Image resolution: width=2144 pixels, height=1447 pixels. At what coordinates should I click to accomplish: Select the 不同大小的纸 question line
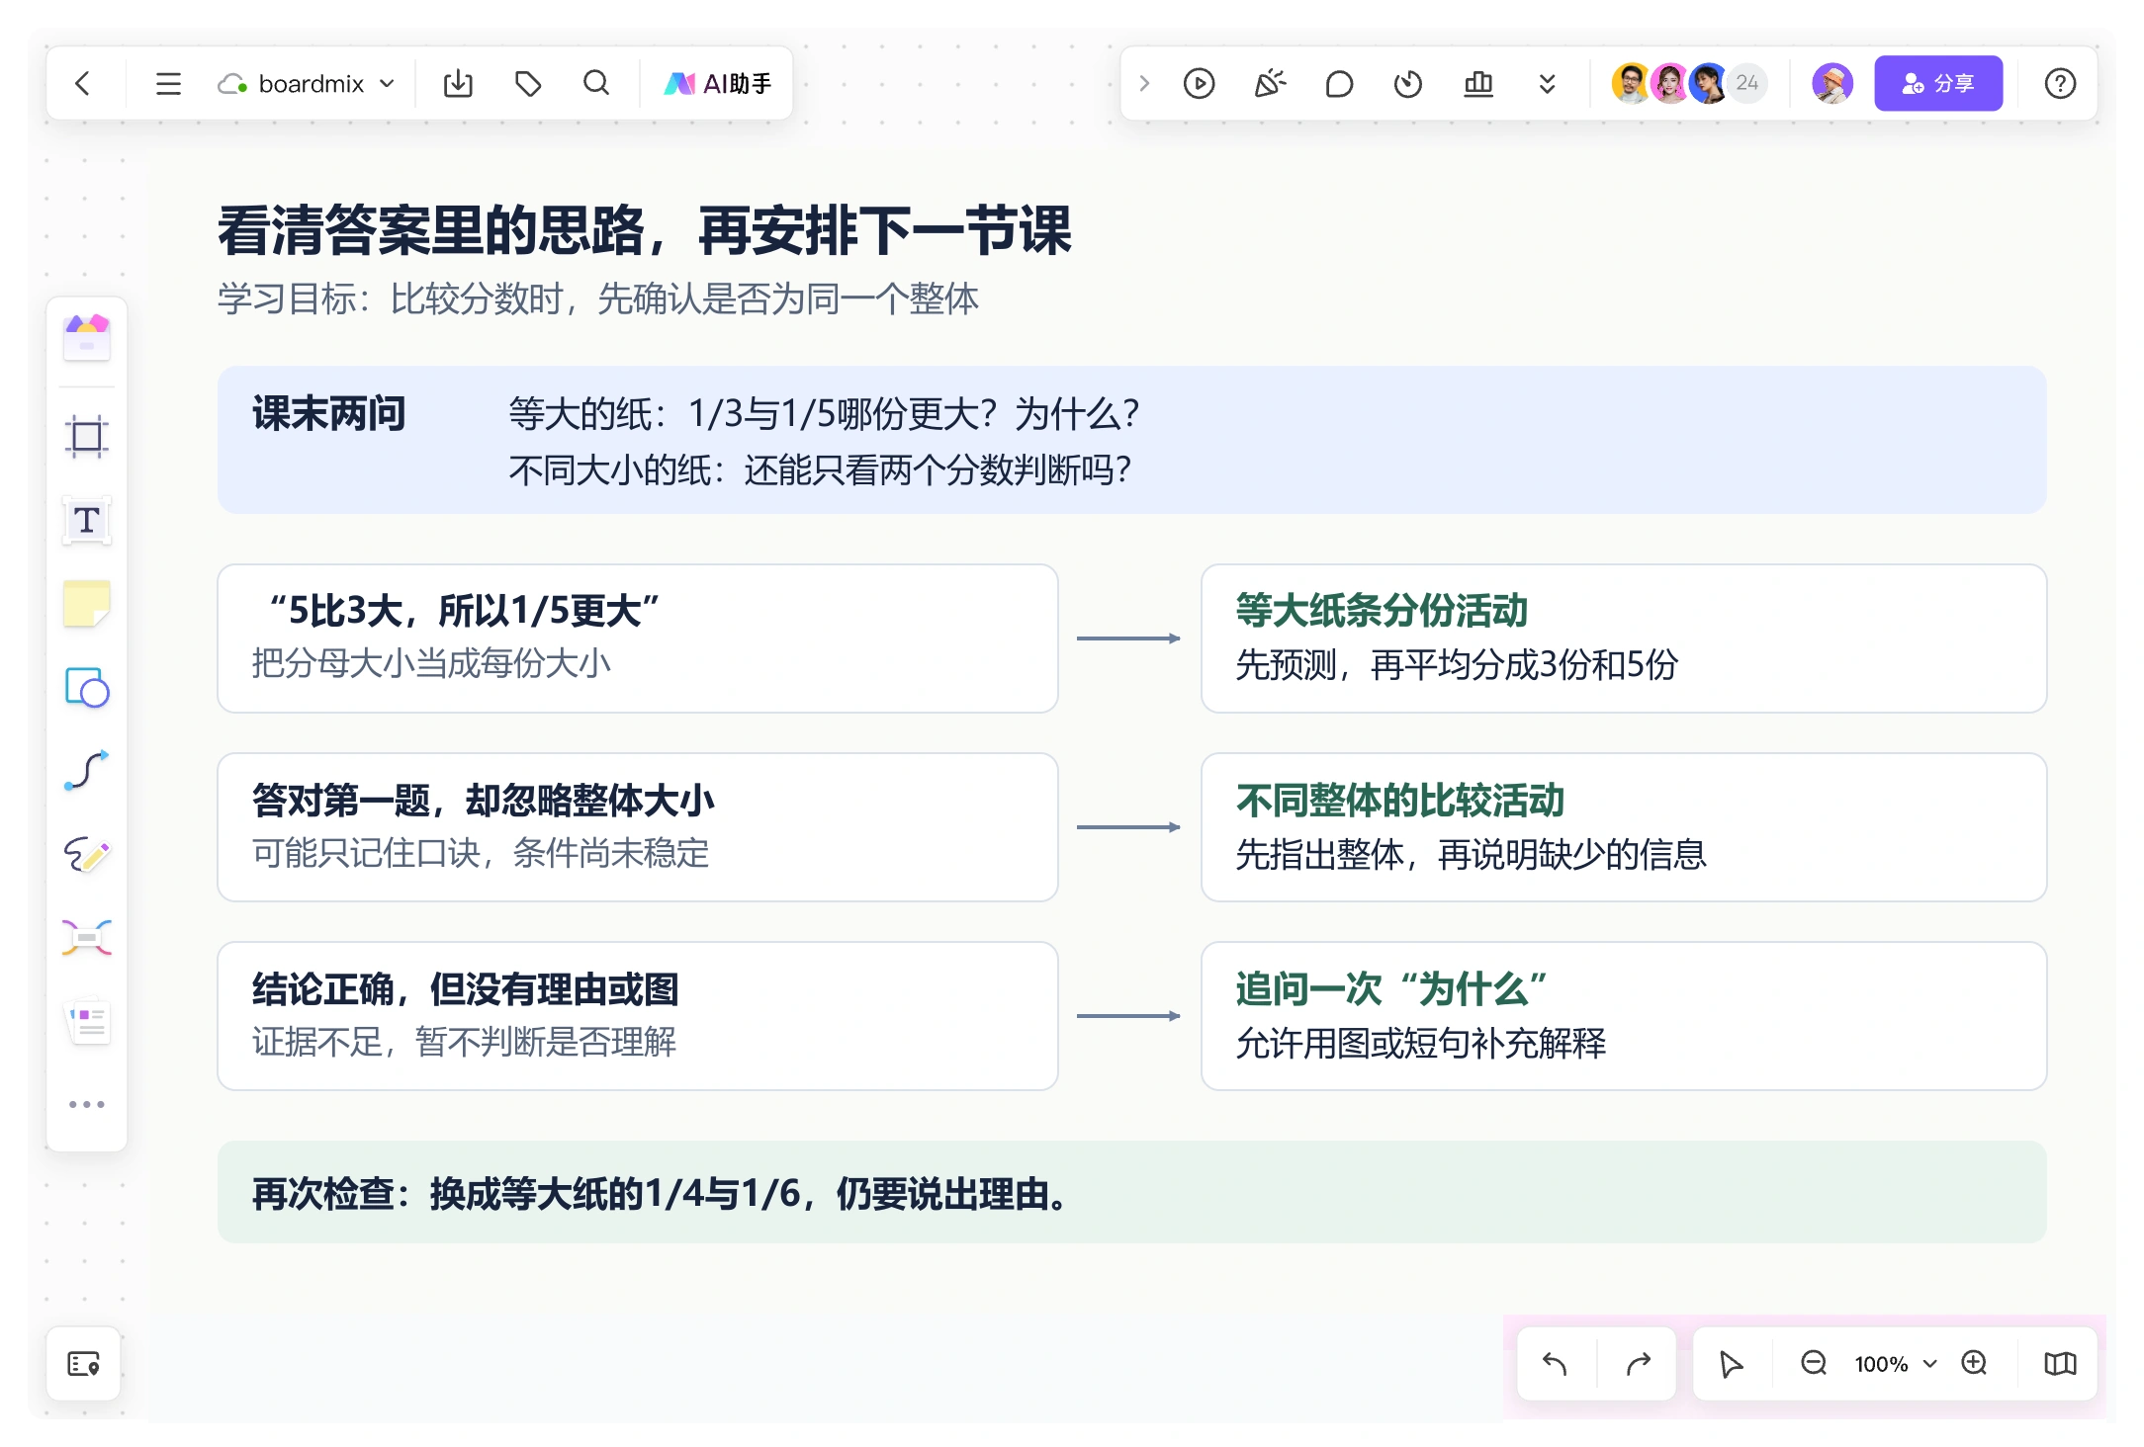coord(820,469)
